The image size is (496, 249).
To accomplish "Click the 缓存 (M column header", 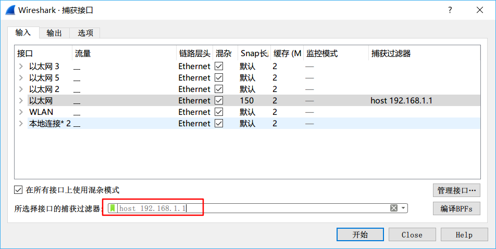I will click(x=287, y=54).
